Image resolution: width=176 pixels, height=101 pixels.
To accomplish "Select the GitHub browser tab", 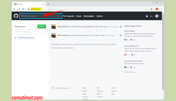I will coord(29,4).
